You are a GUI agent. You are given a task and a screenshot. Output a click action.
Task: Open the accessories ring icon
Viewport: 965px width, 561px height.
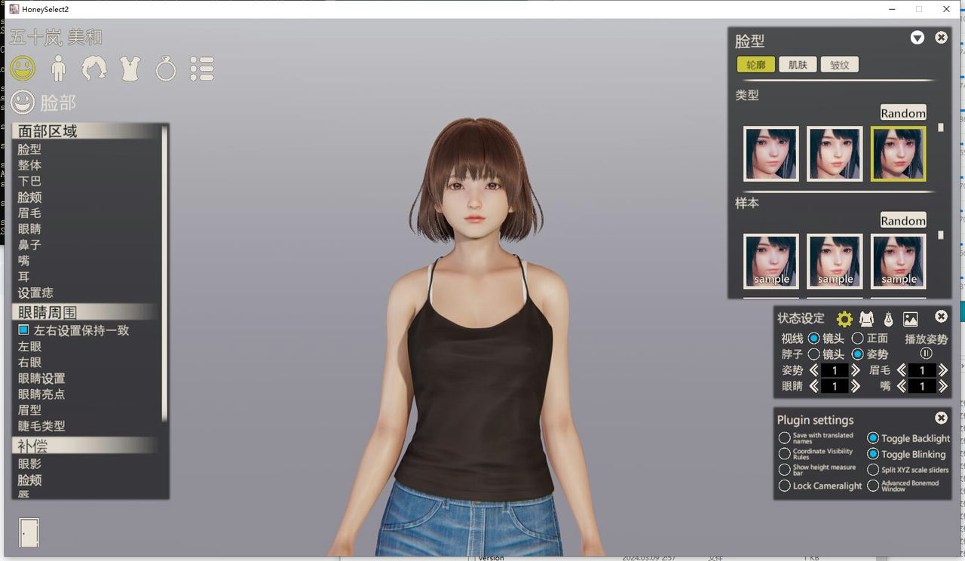[x=165, y=68]
